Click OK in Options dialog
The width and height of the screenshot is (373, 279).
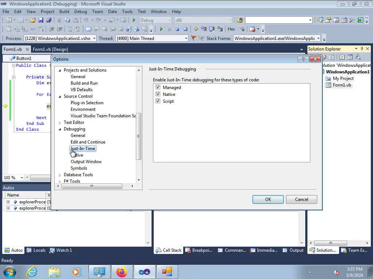pyautogui.click(x=268, y=199)
